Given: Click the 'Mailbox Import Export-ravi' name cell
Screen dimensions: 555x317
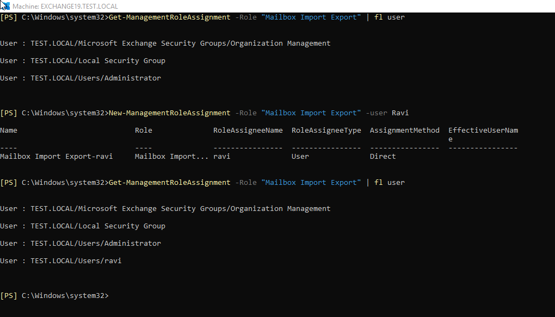Looking at the screenshot, I should click(56, 157).
